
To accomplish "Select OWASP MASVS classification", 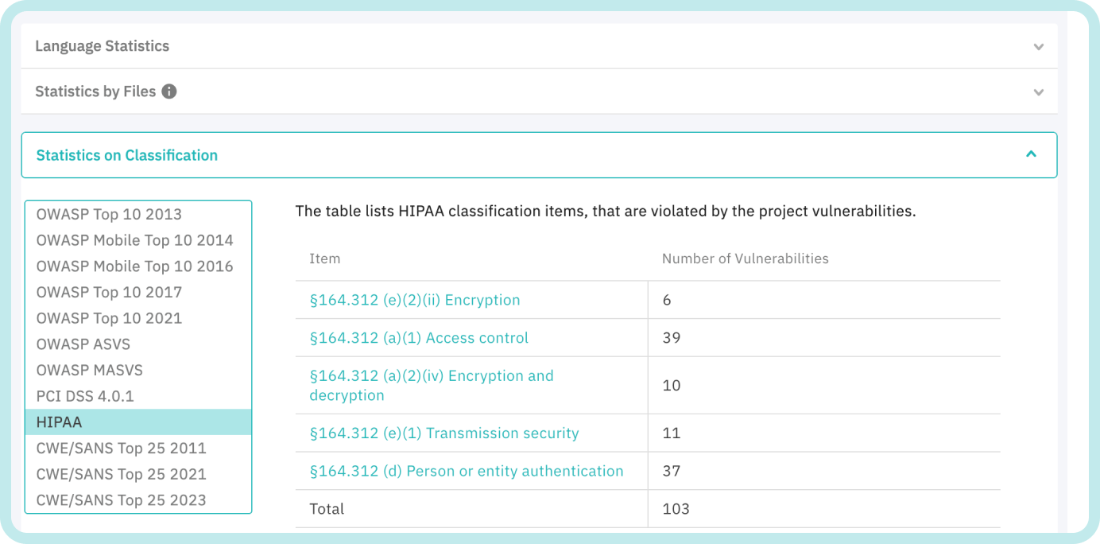I will click(138, 370).
